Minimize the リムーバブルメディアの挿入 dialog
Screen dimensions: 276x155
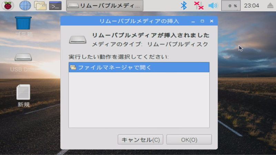tap(193, 21)
